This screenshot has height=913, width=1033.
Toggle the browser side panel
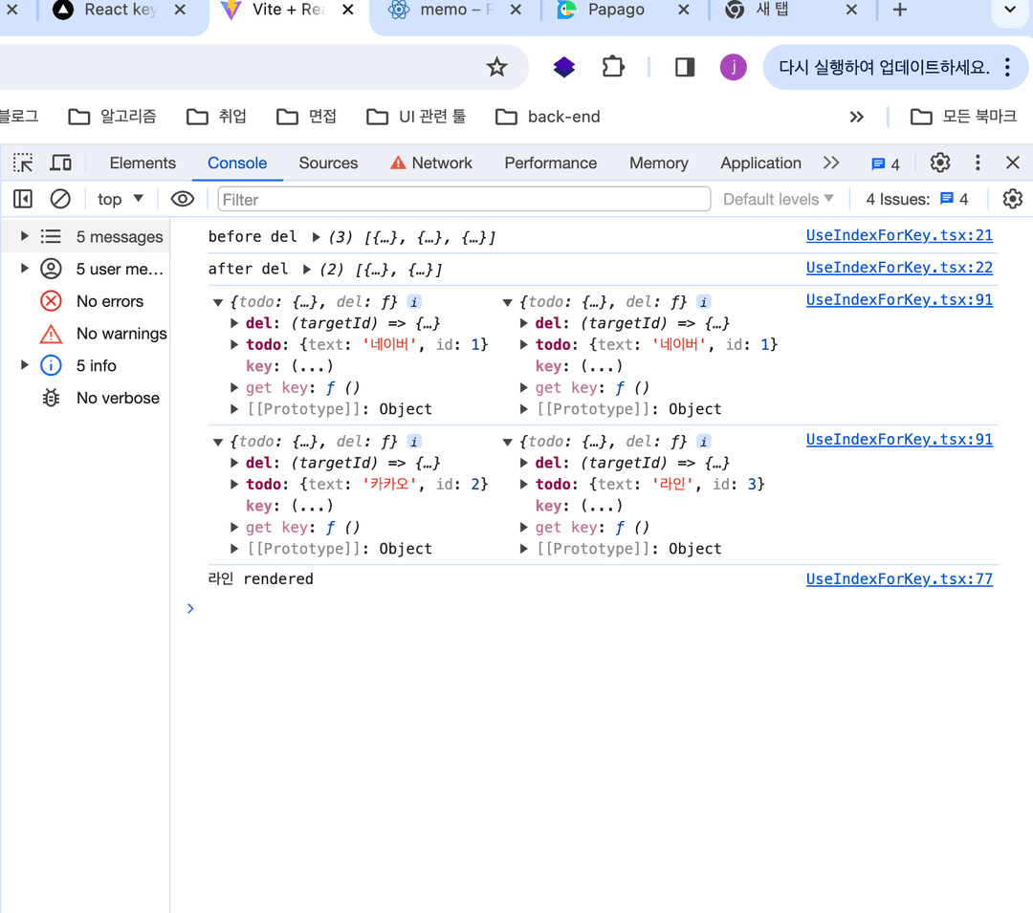coord(685,67)
